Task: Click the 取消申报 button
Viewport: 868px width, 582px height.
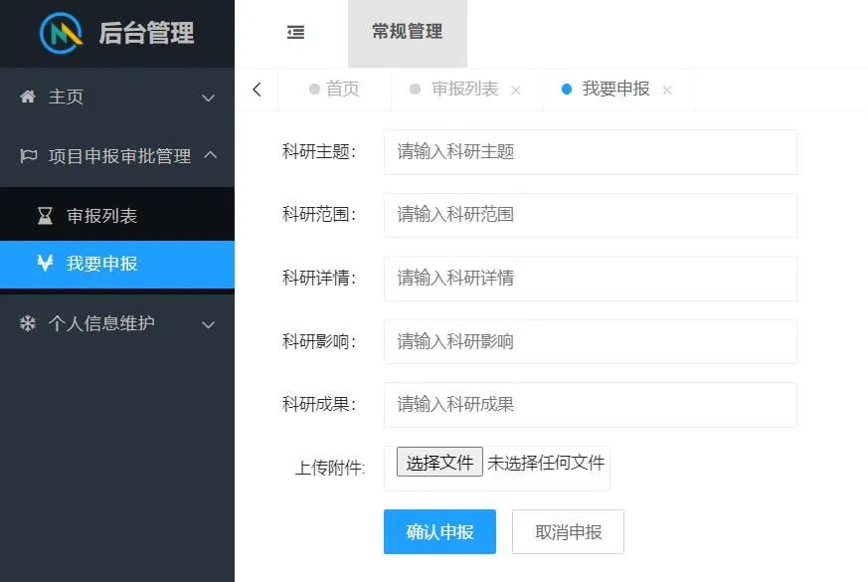Action: 568,531
